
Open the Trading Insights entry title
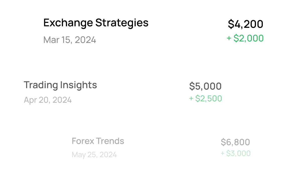(60, 85)
